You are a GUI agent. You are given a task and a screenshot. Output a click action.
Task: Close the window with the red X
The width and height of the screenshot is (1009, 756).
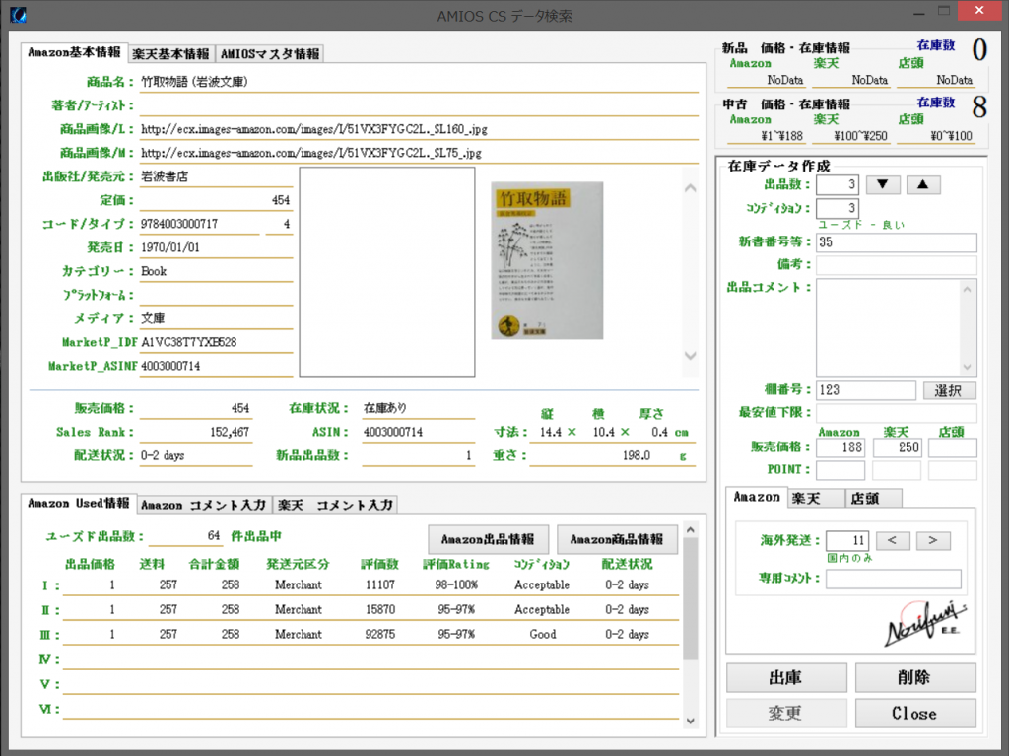(x=979, y=11)
